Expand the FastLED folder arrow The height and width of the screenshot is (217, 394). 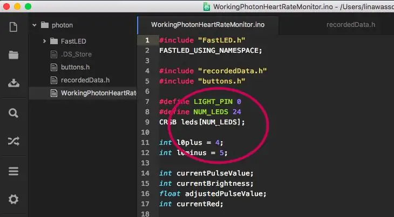tap(44, 41)
